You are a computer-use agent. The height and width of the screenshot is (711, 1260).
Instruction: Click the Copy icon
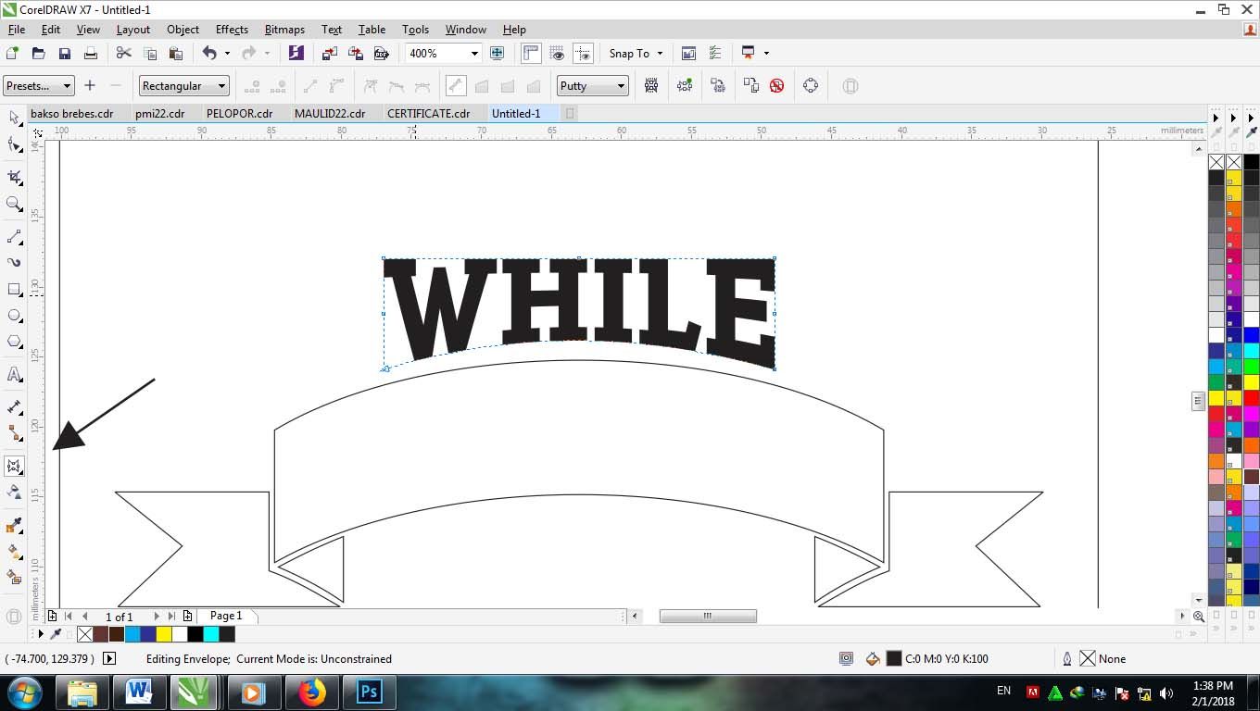pyautogui.click(x=149, y=53)
